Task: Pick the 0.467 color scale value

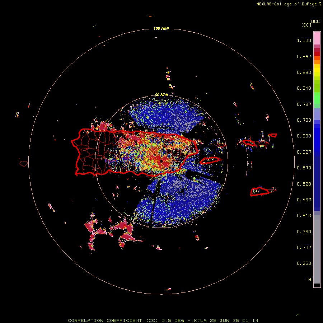Action: (304, 200)
